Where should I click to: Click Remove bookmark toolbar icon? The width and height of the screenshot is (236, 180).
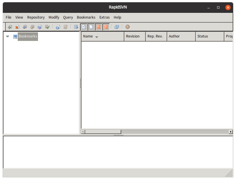pos(17,27)
